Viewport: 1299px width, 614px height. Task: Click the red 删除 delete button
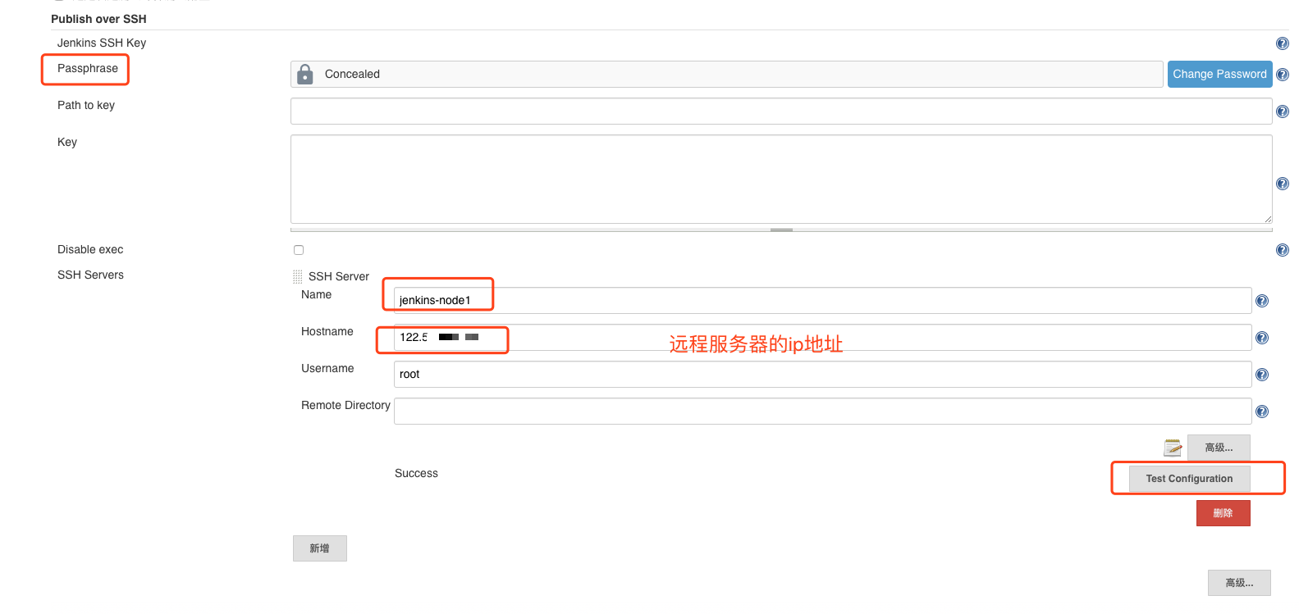(1223, 513)
